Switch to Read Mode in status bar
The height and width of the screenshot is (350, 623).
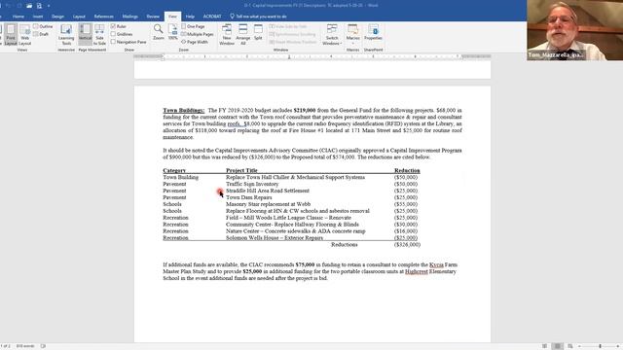coord(545,346)
